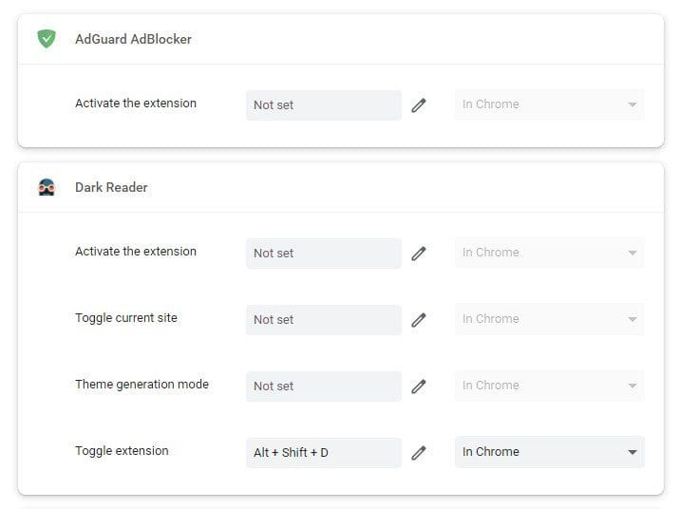
Task: Click the Dark Reader heading
Action: click(x=111, y=187)
